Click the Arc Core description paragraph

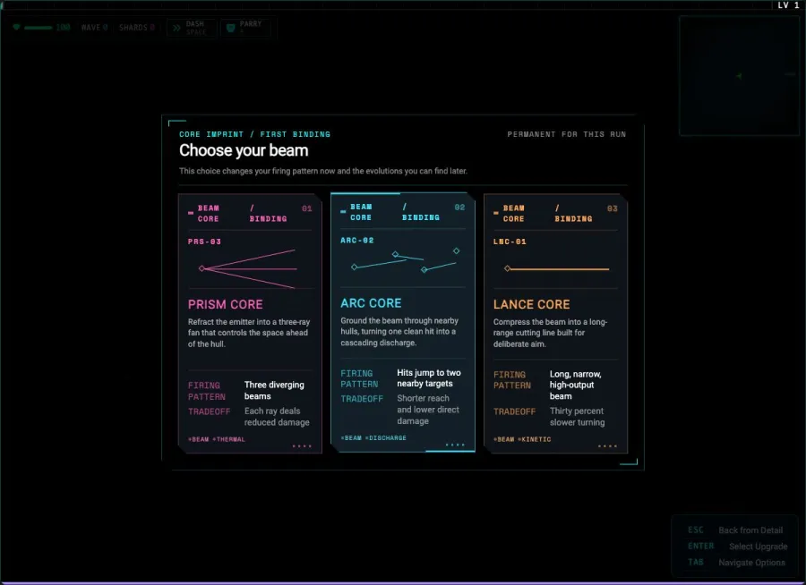[x=399, y=331]
